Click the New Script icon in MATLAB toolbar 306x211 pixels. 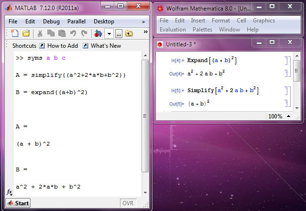pos(15,33)
